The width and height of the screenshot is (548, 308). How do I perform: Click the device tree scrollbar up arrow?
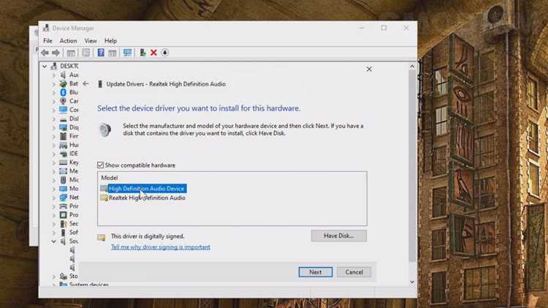(412, 66)
